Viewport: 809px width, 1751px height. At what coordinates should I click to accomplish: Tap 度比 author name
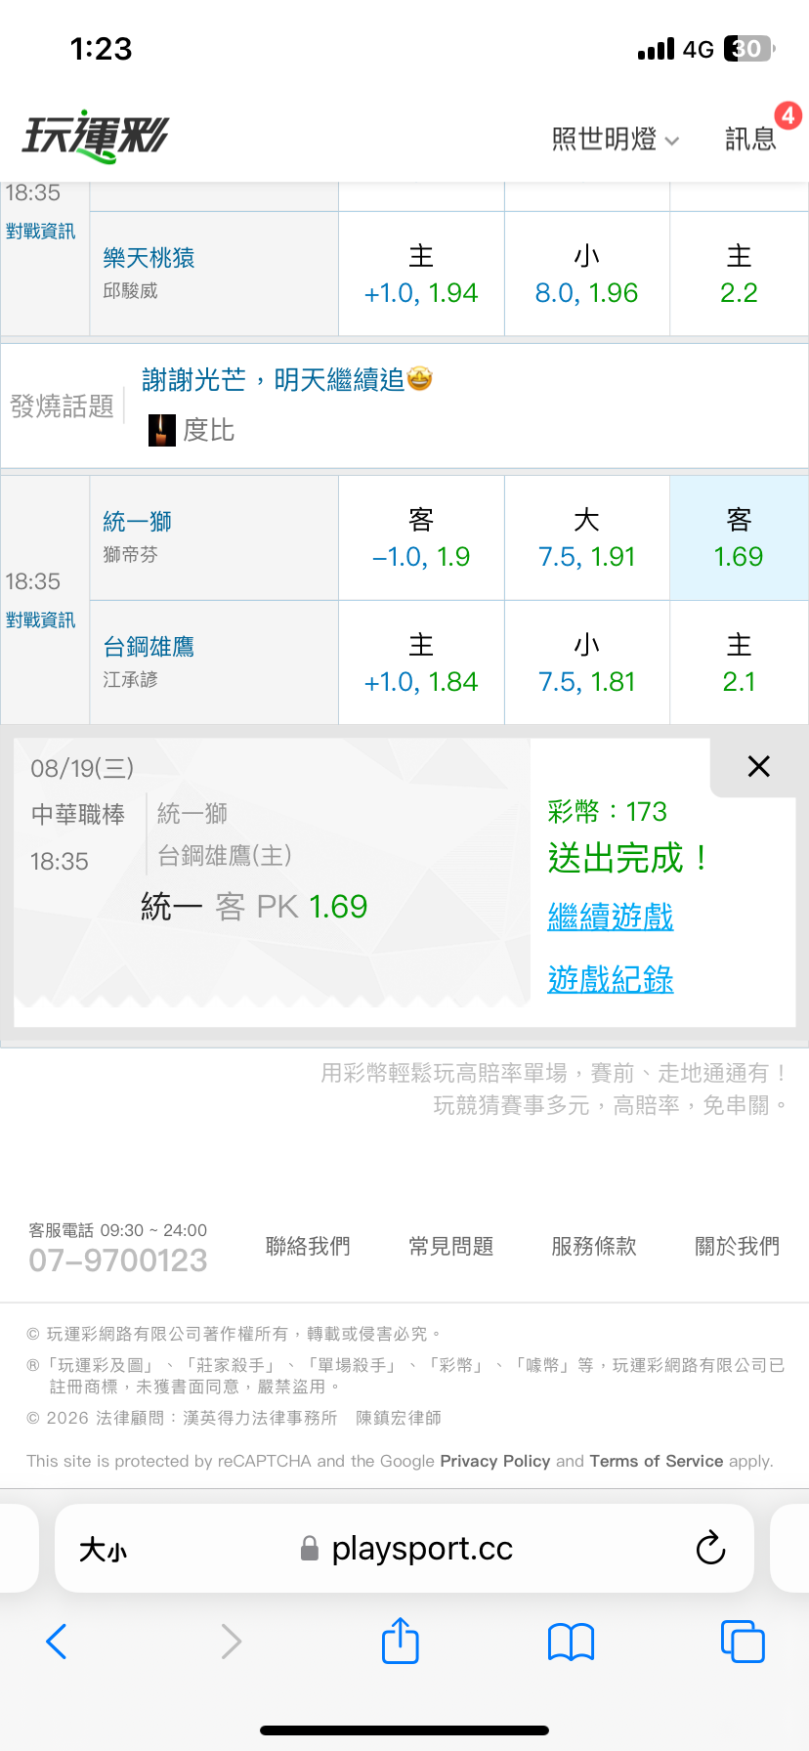pos(209,430)
